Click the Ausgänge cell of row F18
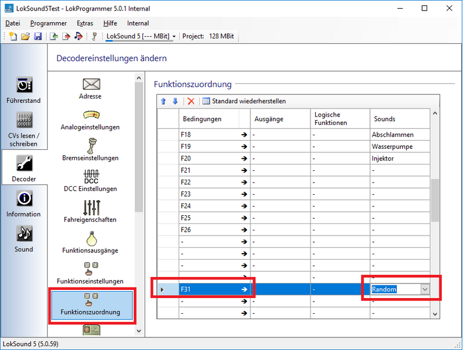The height and width of the screenshot is (350, 464). click(281, 135)
